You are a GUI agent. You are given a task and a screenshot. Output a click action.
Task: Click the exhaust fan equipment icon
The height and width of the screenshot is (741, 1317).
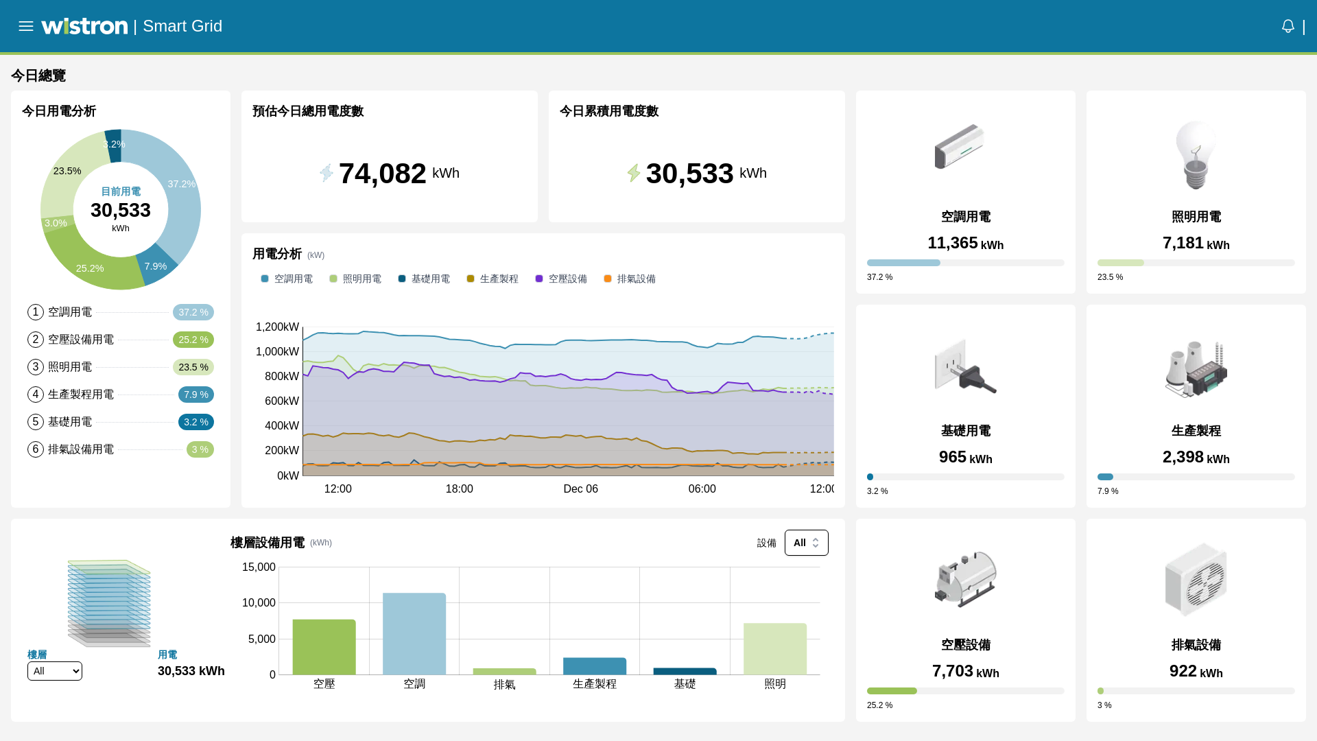click(1196, 580)
